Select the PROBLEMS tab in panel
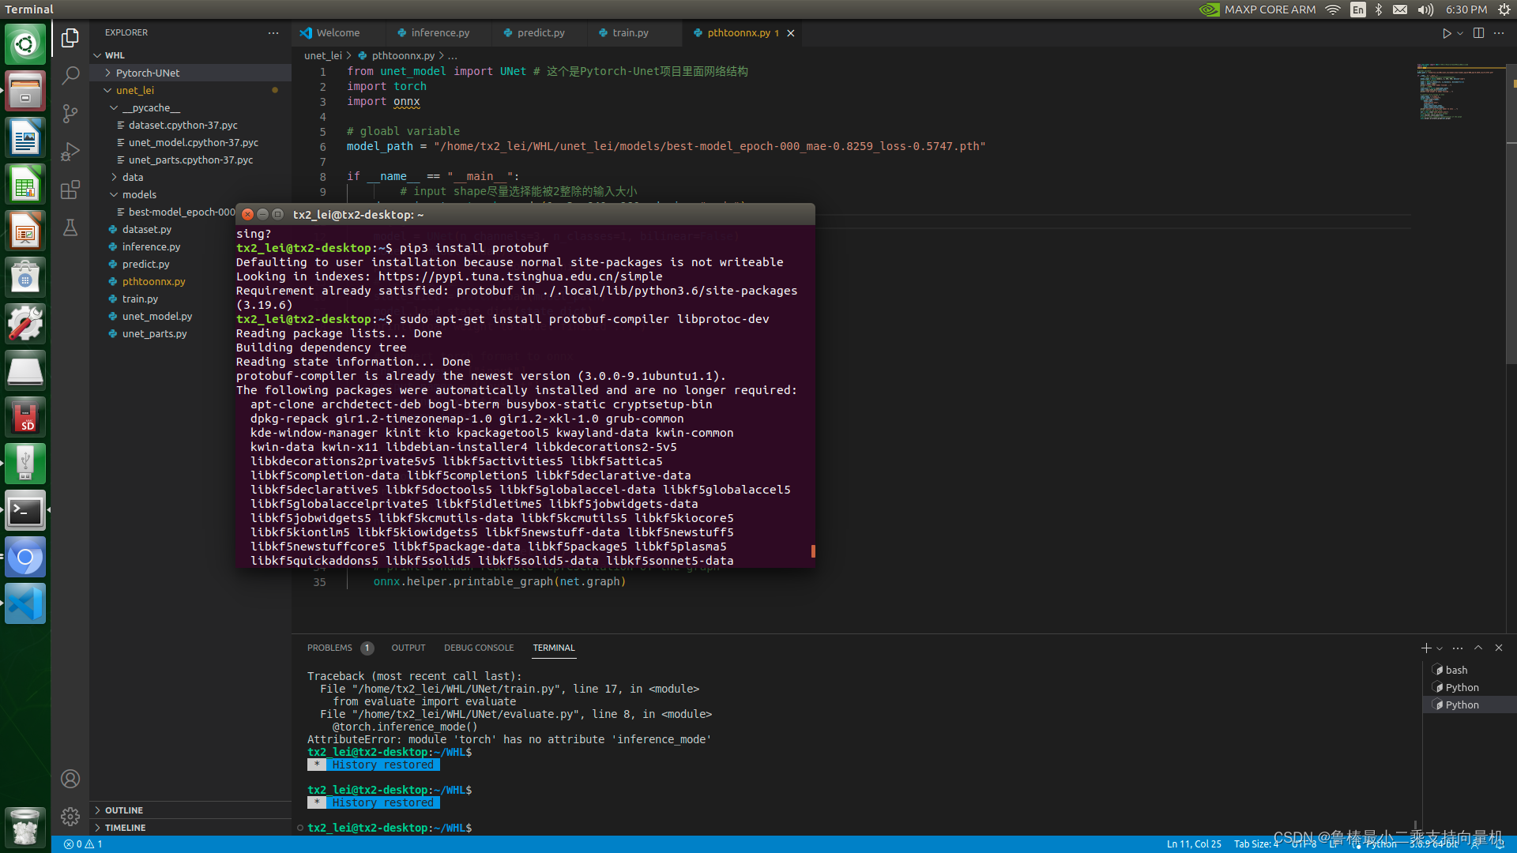The width and height of the screenshot is (1517, 853). [x=331, y=647]
